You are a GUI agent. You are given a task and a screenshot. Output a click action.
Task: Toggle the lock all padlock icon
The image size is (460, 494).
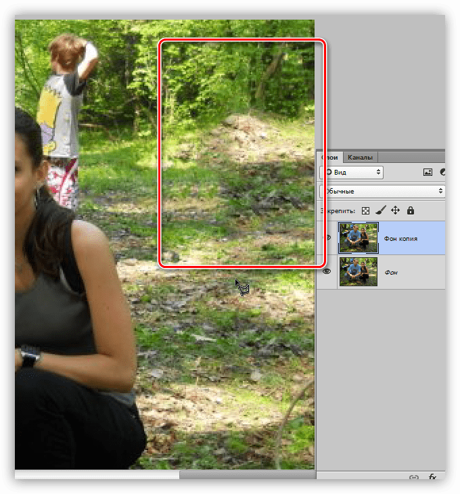[410, 210]
